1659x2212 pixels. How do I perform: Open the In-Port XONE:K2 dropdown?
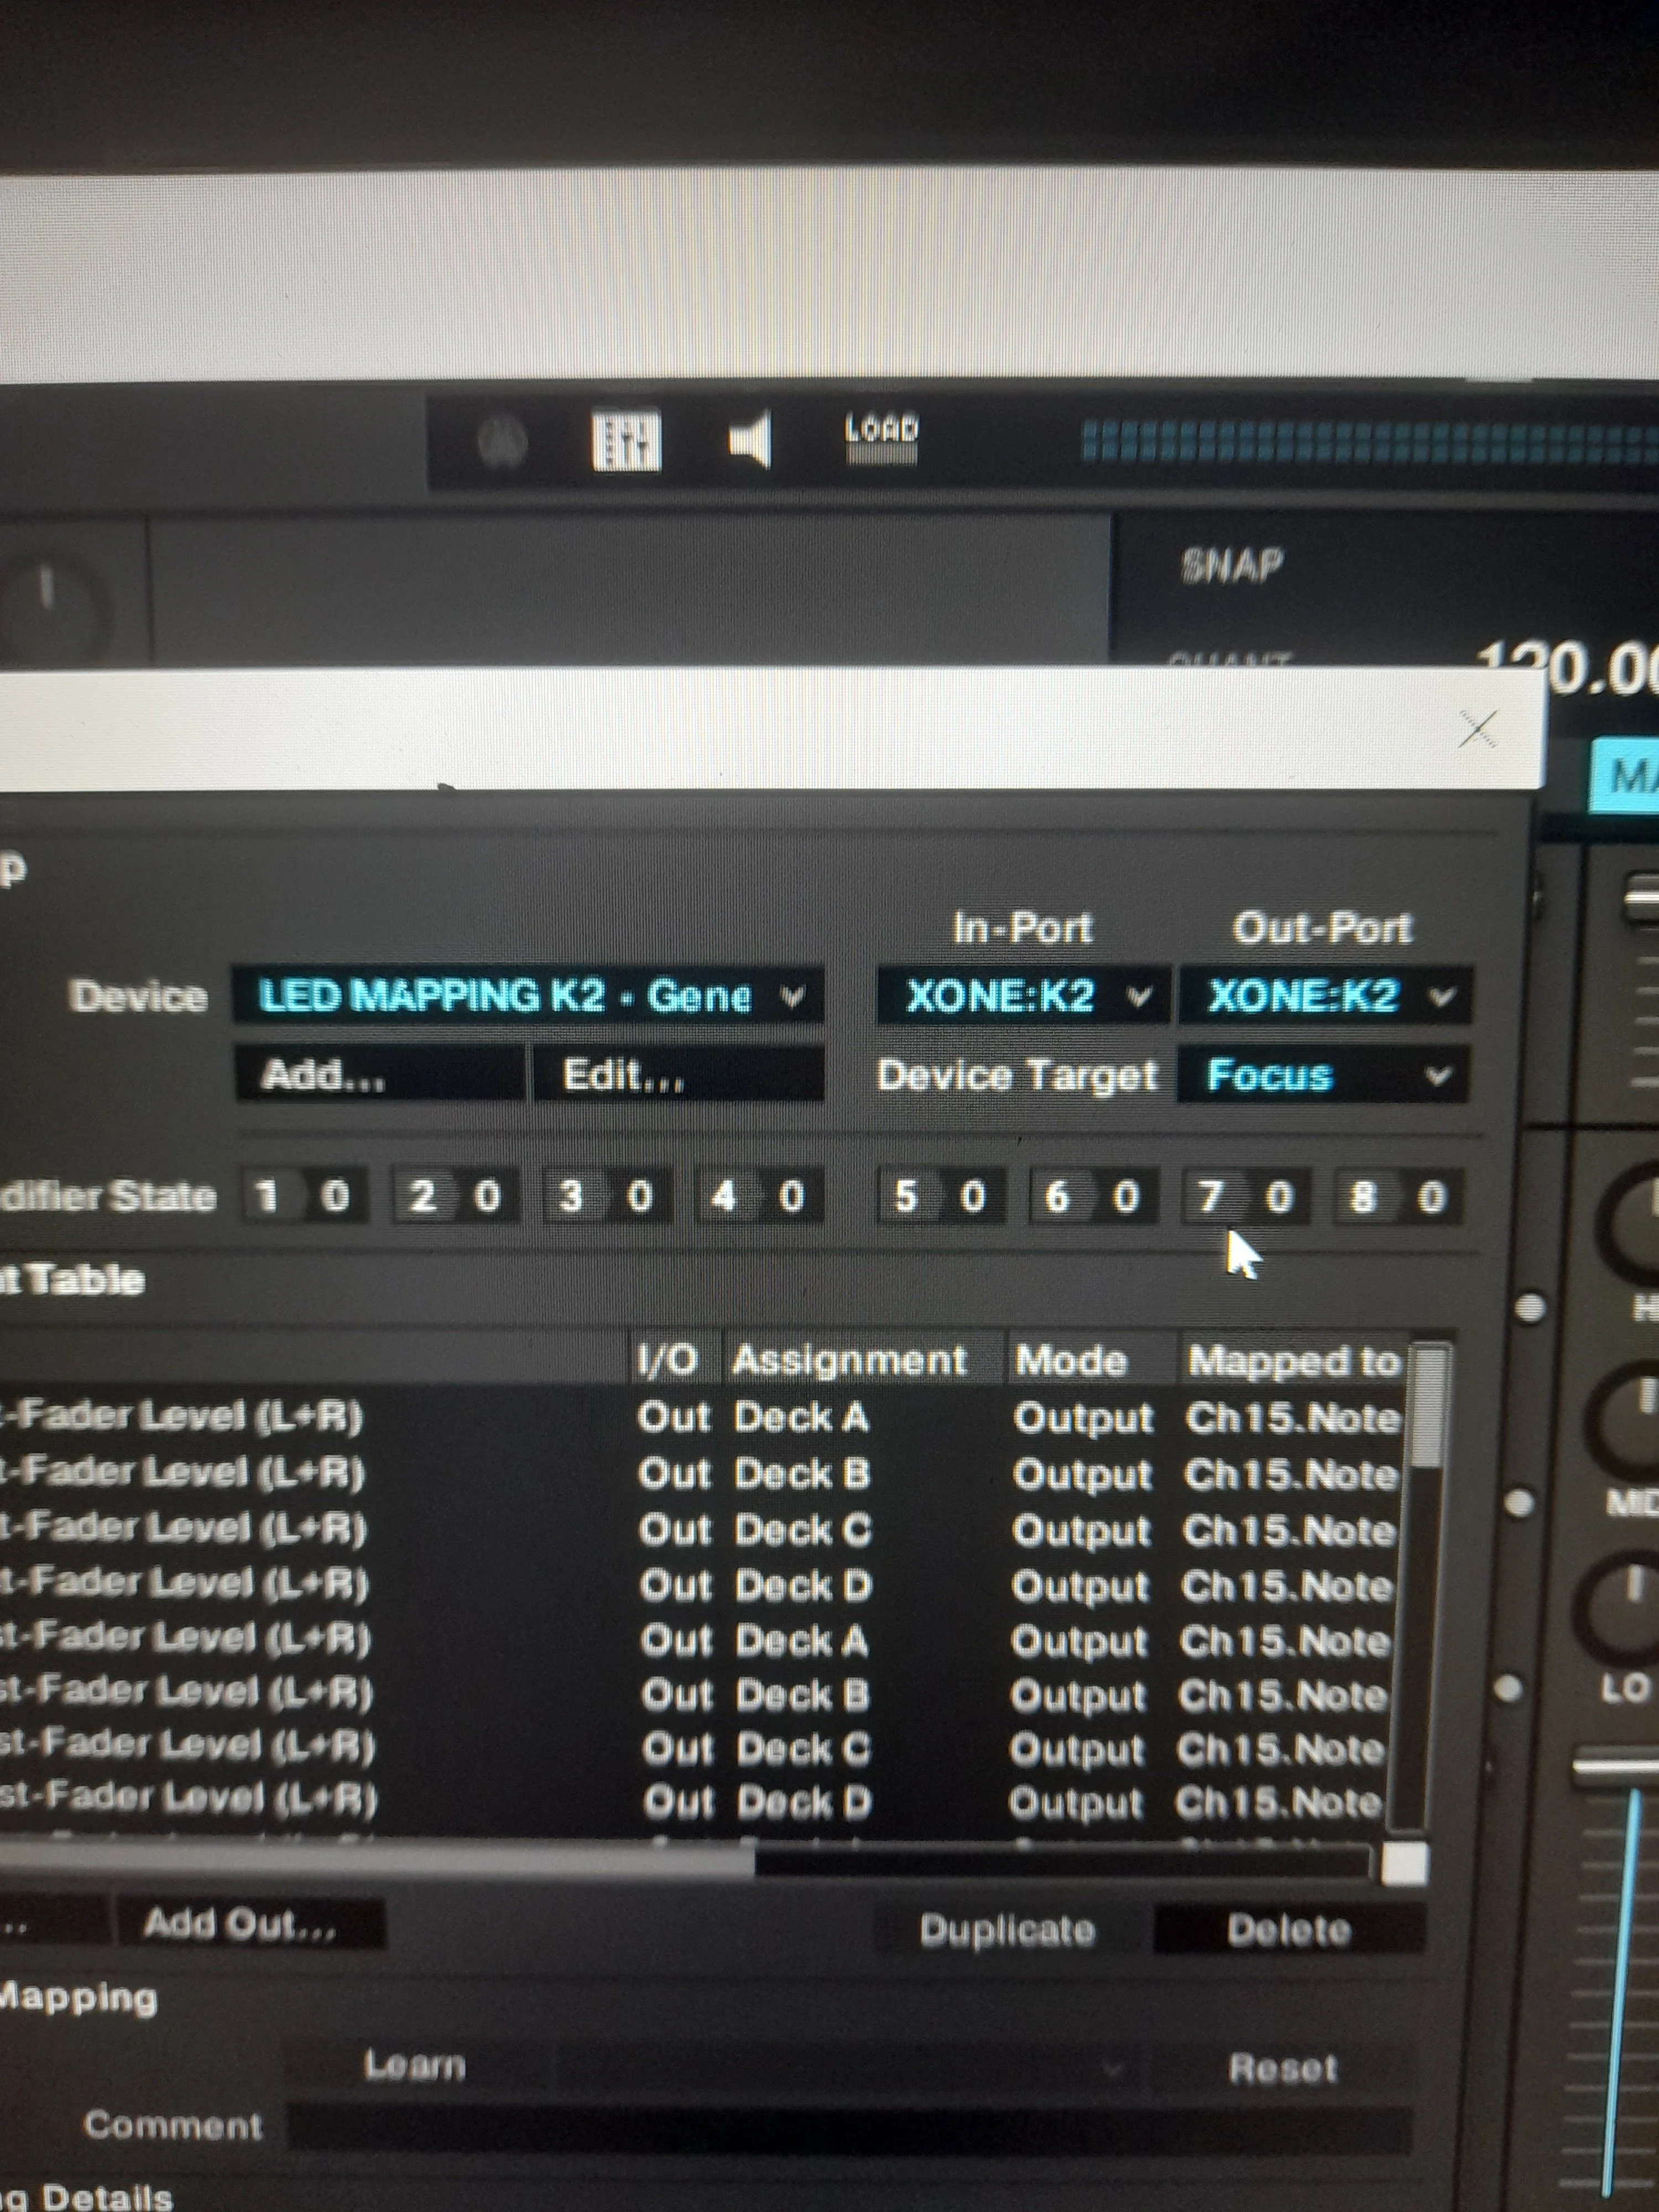[1022, 996]
